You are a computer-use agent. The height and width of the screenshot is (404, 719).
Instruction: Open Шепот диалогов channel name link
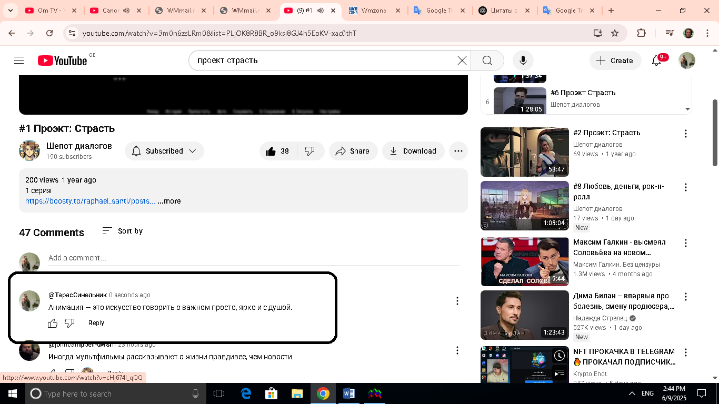pyautogui.click(x=79, y=146)
